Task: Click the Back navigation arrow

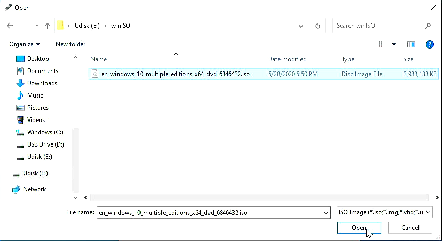Action: (10, 26)
